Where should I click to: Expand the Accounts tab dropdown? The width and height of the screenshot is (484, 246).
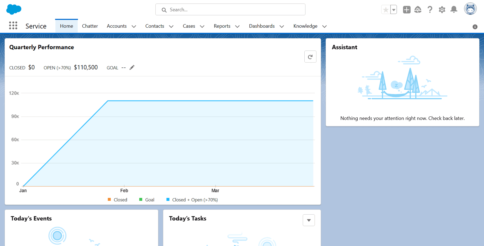pyautogui.click(x=134, y=26)
